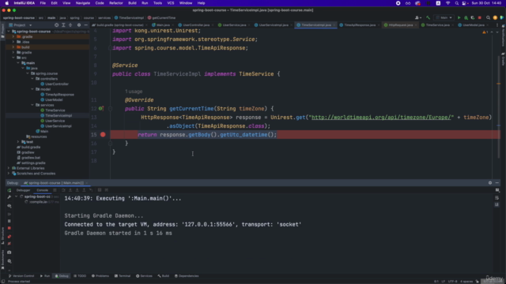Click the Debug bug icon in top toolbar

466,17
